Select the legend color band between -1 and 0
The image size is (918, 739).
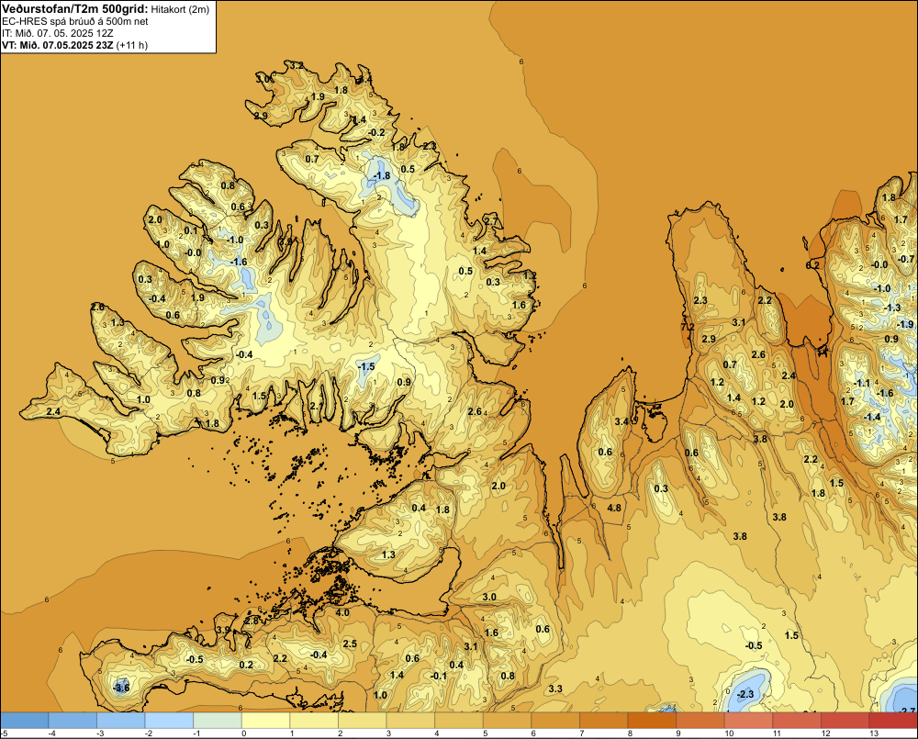click(218, 720)
